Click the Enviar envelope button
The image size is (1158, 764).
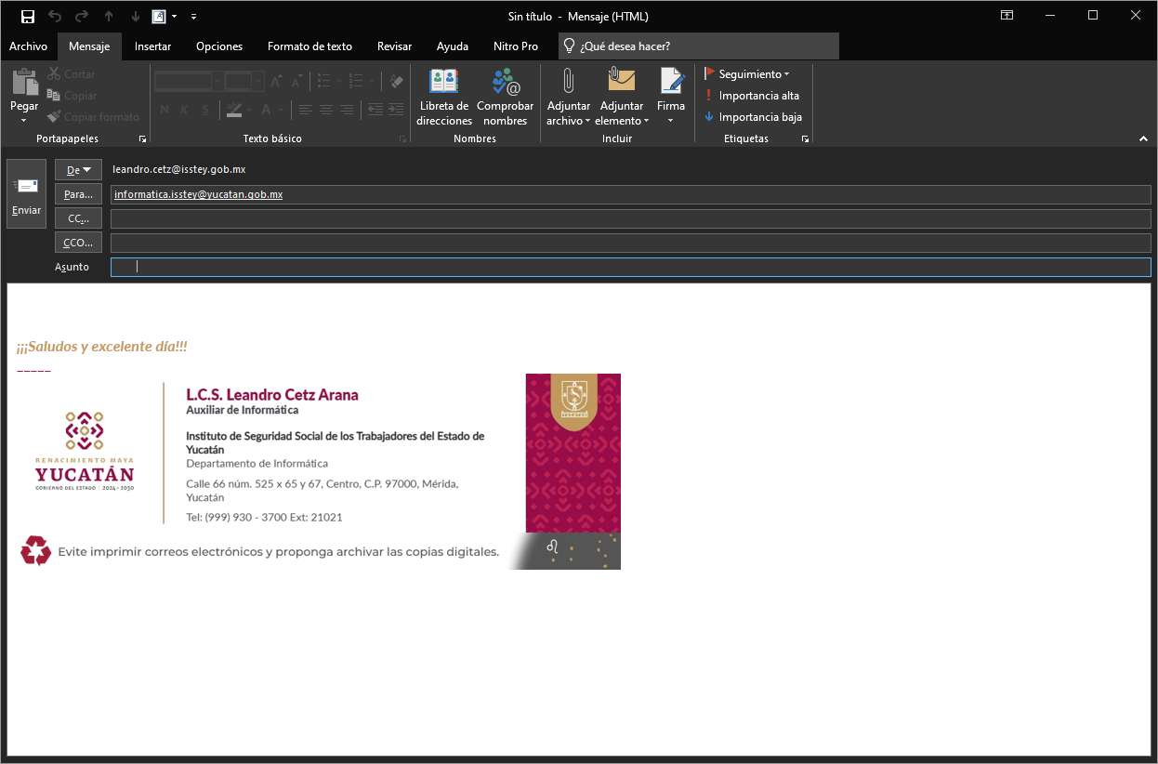[x=26, y=193]
